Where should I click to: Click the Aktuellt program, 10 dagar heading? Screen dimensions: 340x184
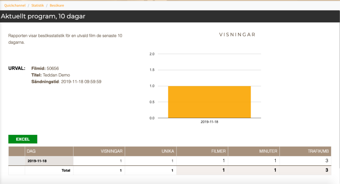(x=43, y=16)
